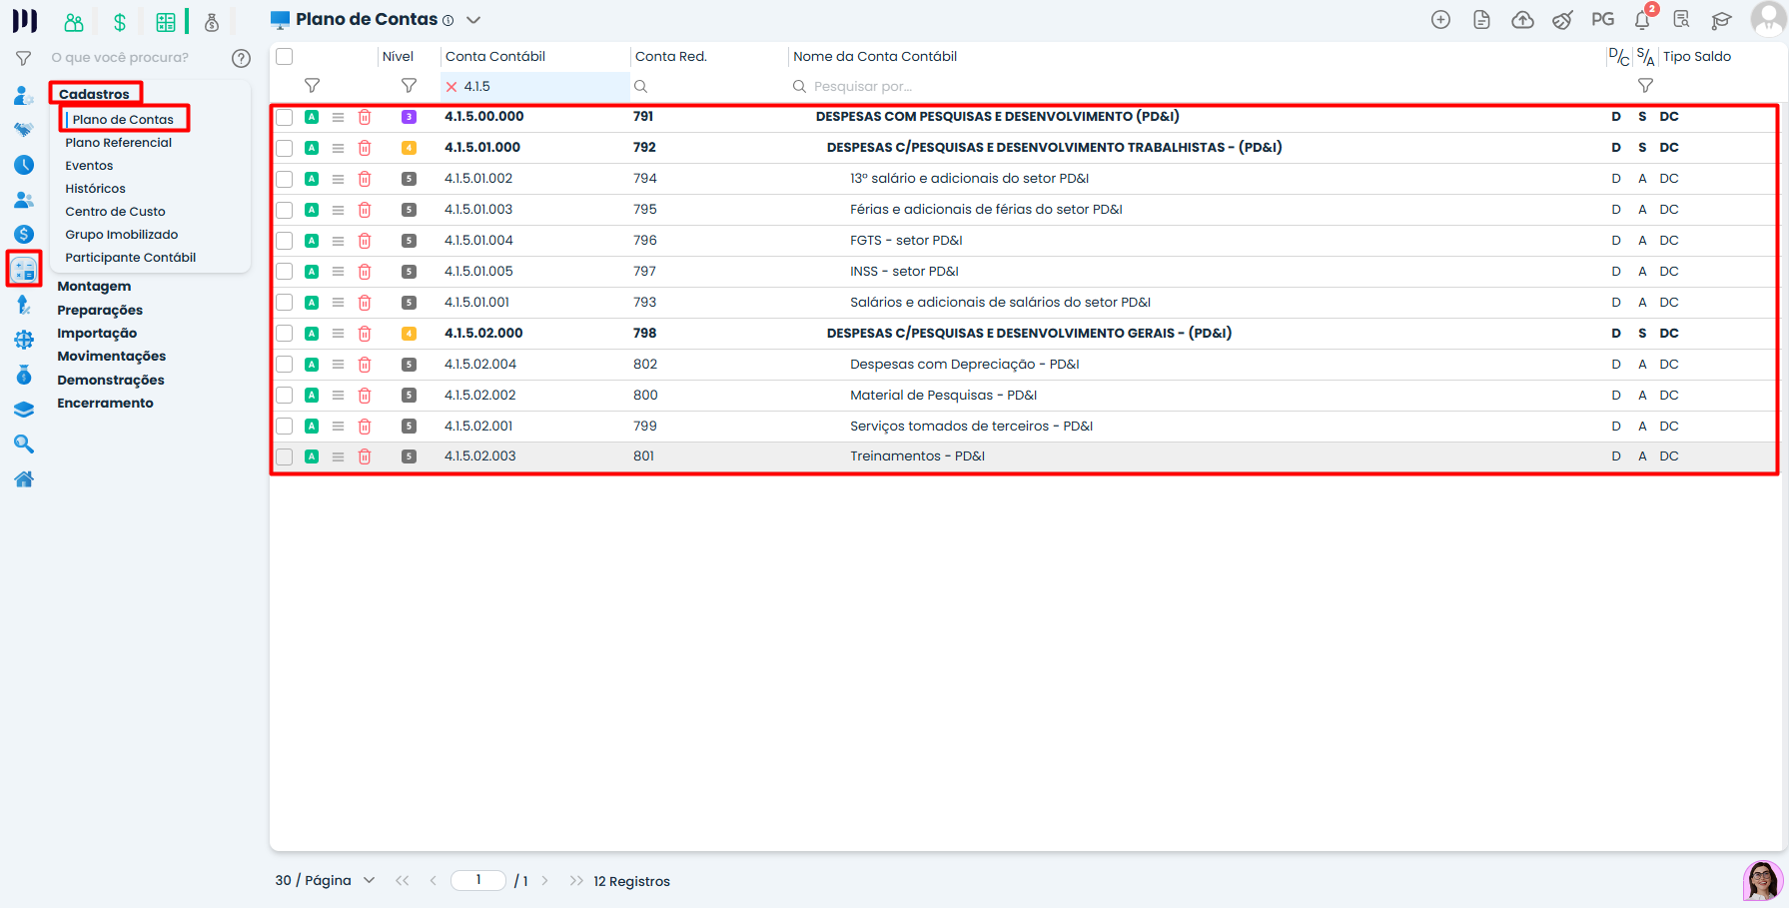
Task: Open the add new record plus icon
Action: (1440, 20)
